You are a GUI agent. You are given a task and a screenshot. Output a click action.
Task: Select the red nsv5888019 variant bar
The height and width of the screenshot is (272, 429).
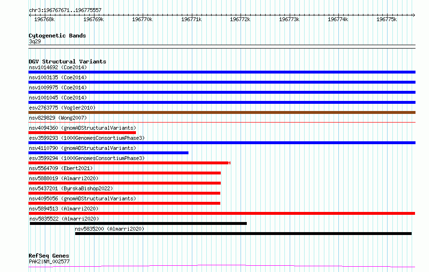[x=124, y=183]
